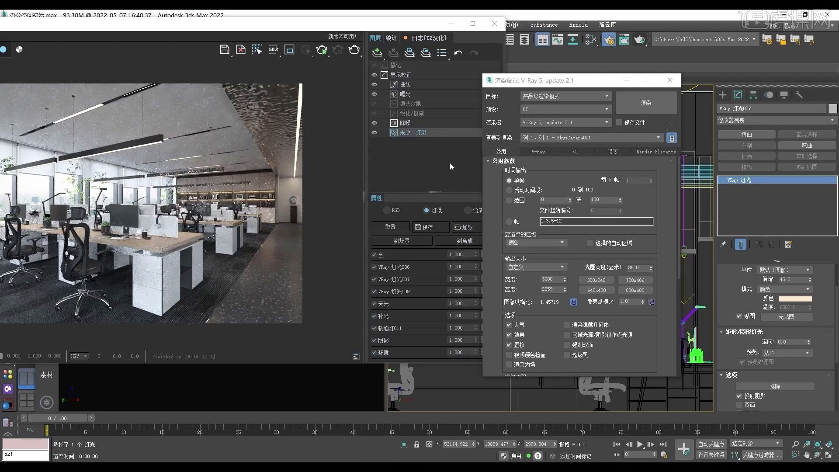Click the remove modifier trash icon

(771, 244)
